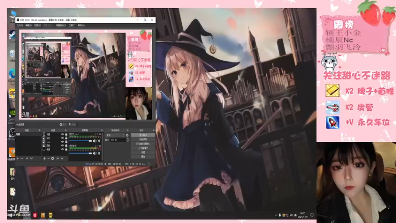Viewport: 396px width, 223px height.
Task: Show hidden icons chevron in system tray
Action: click(x=276, y=215)
